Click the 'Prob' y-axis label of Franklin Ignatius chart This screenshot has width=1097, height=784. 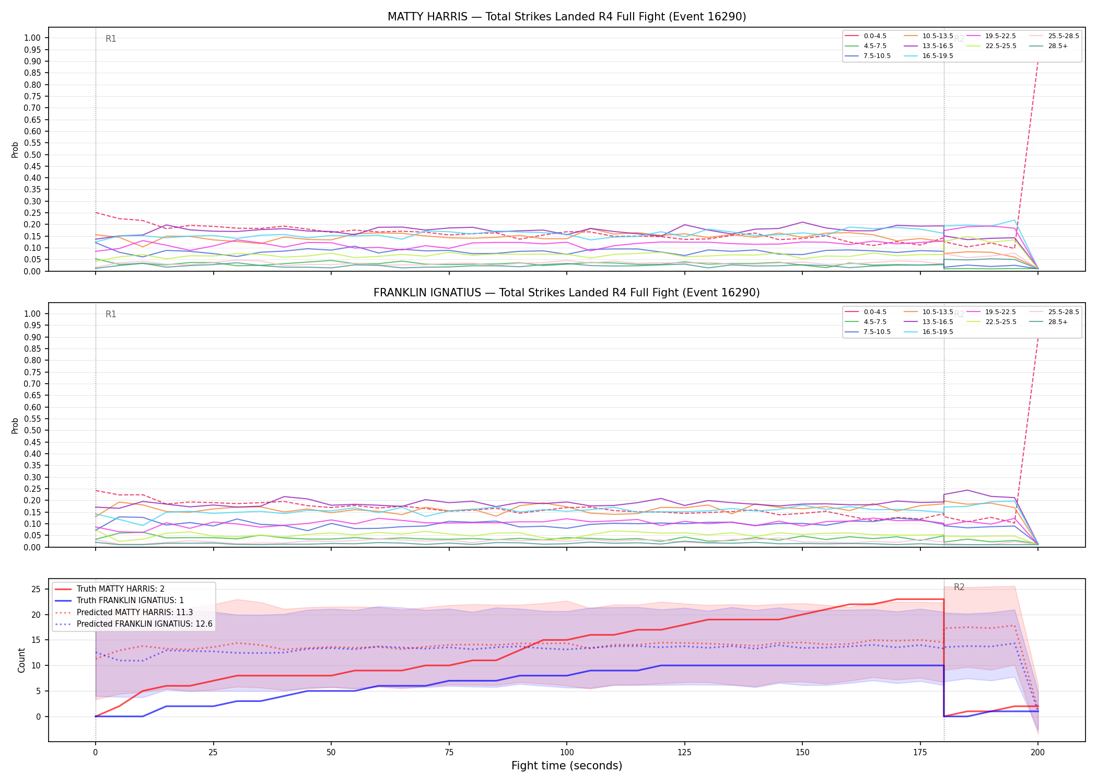[15, 425]
